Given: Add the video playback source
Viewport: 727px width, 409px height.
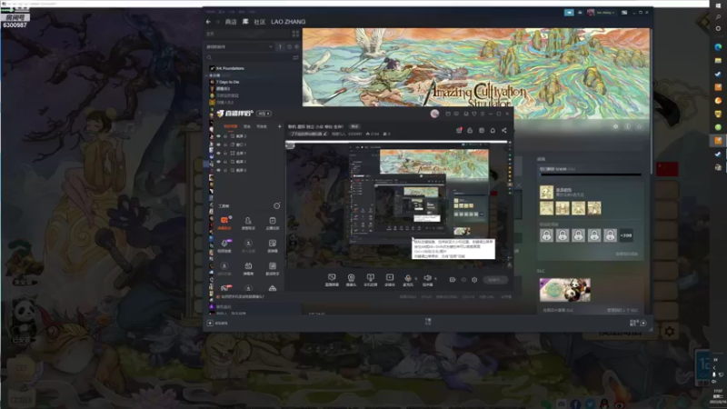Looking at the screenshot, I should 390,280.
